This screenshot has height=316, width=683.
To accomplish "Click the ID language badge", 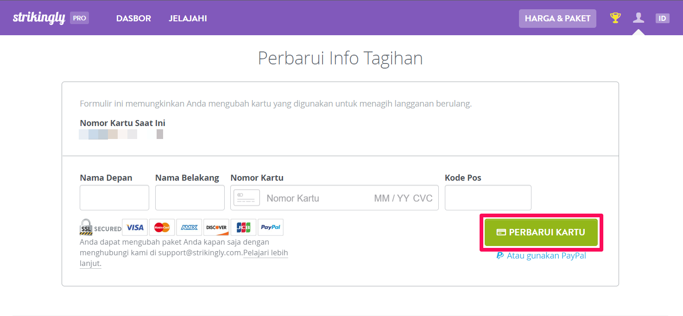I will click(663, 19).
